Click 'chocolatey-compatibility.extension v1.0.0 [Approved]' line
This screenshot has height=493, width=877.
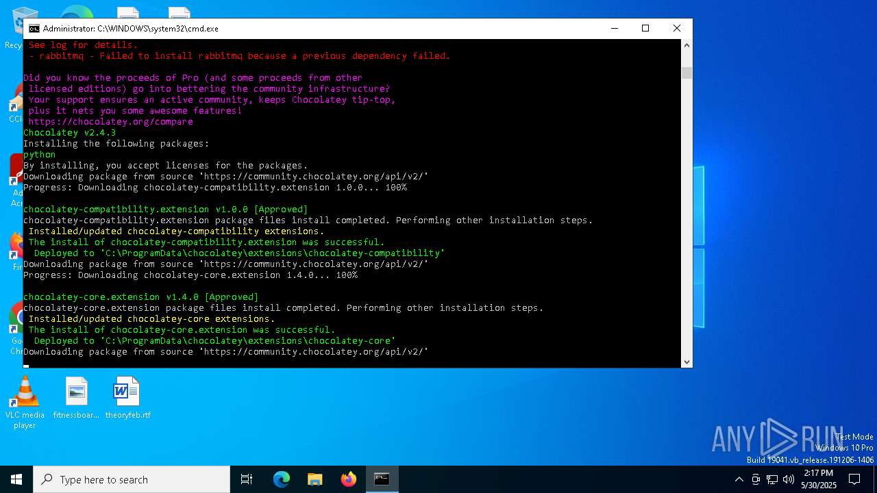(165, 209)
